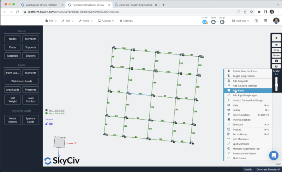This screenshot has height=172, width=282.
Task: Toggle the SW: OFF self weight indicator
Action: pyautogui.click(x=49, y=120)
